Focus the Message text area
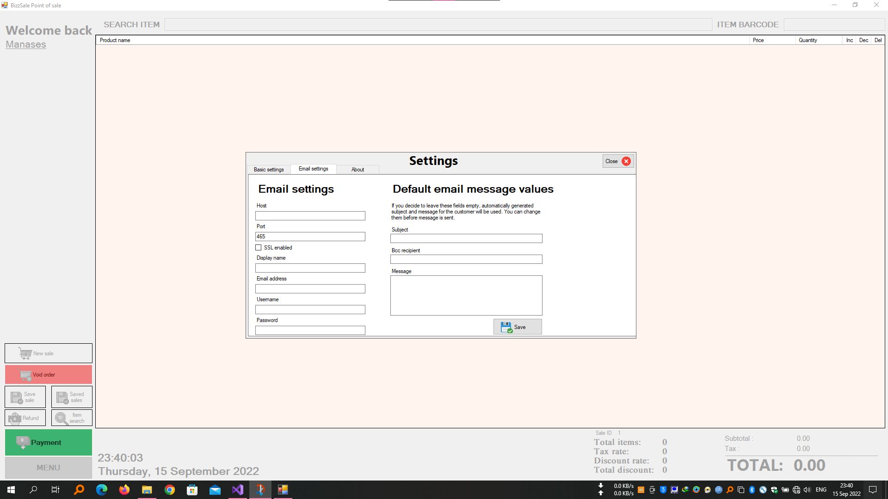Viewport: 888px width, 499px height. (466, 296)
